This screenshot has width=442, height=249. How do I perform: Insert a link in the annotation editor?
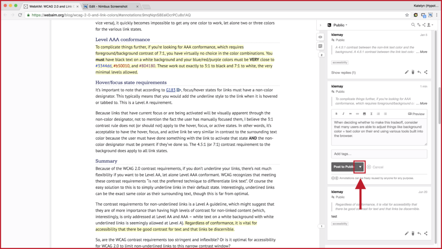tap(357, 114)
